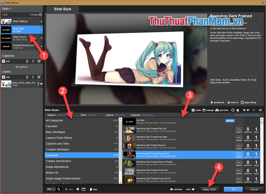The image size is (266, 194).
Task: Click the shield-shaped icon next to play
Action: pos(78,189)
